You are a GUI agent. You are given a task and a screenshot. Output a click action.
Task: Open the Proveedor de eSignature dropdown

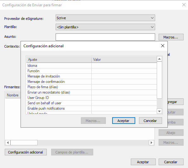[x=105, y=18]
